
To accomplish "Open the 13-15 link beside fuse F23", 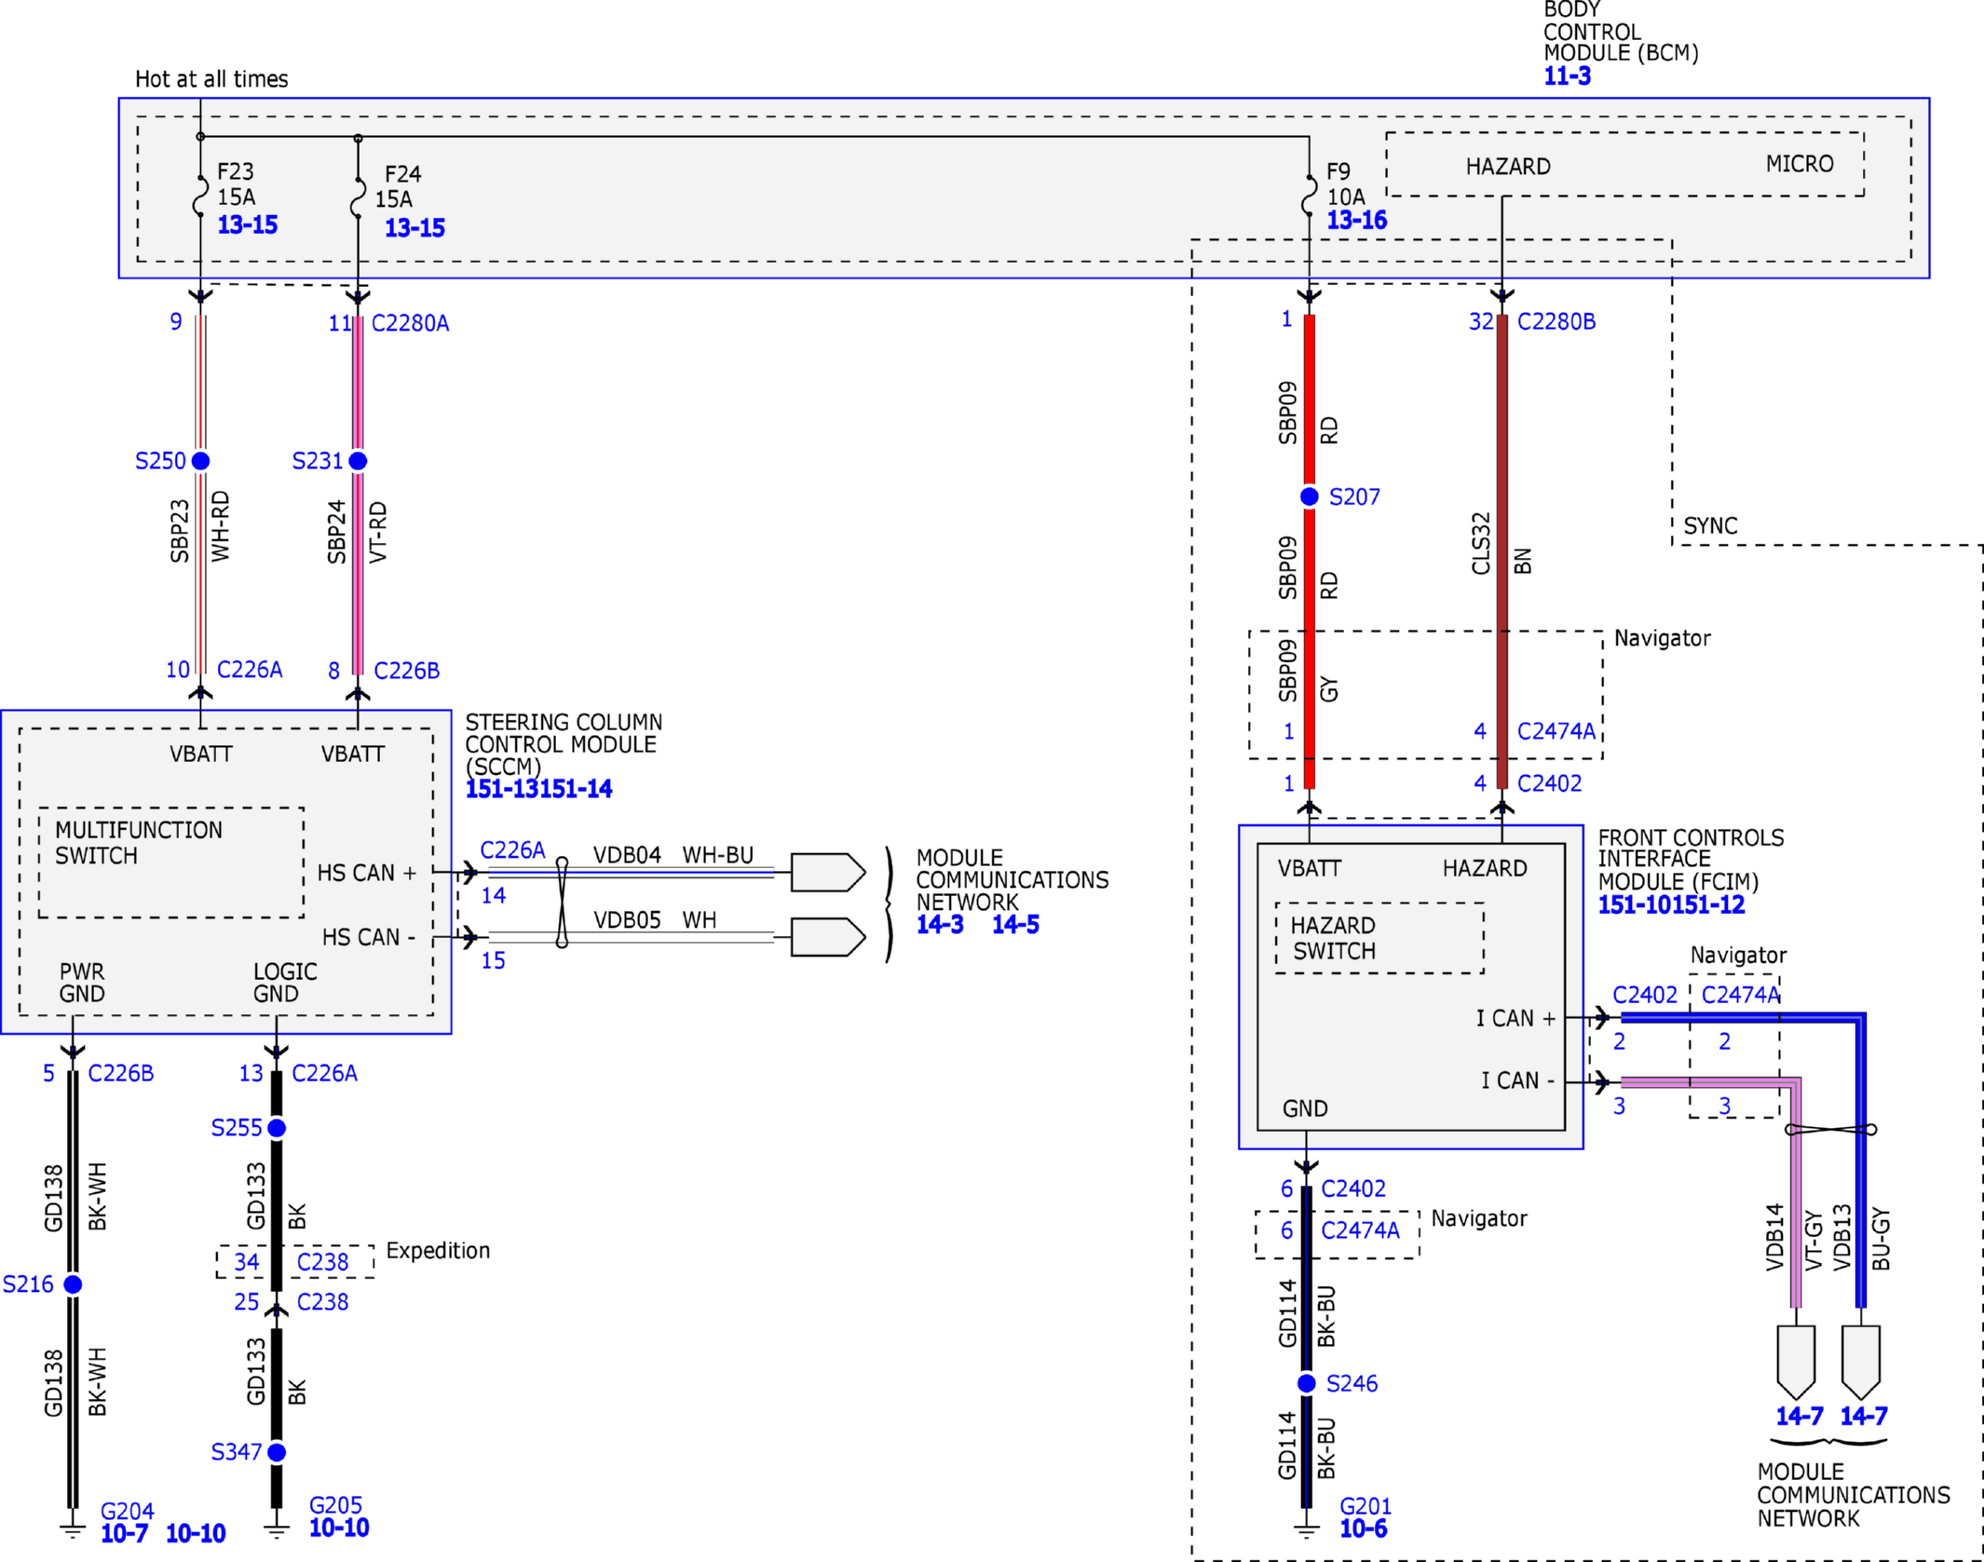I will (247, 224).
